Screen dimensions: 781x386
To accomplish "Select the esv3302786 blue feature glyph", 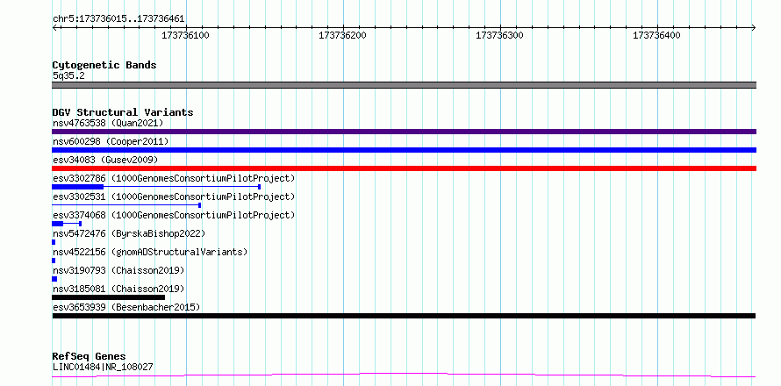I will pos(156,187).
